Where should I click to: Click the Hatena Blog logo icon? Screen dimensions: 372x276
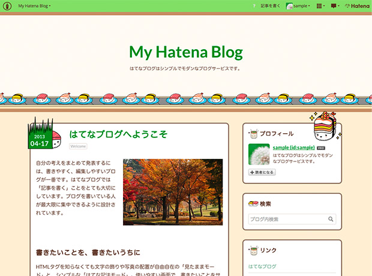(7, 6)
